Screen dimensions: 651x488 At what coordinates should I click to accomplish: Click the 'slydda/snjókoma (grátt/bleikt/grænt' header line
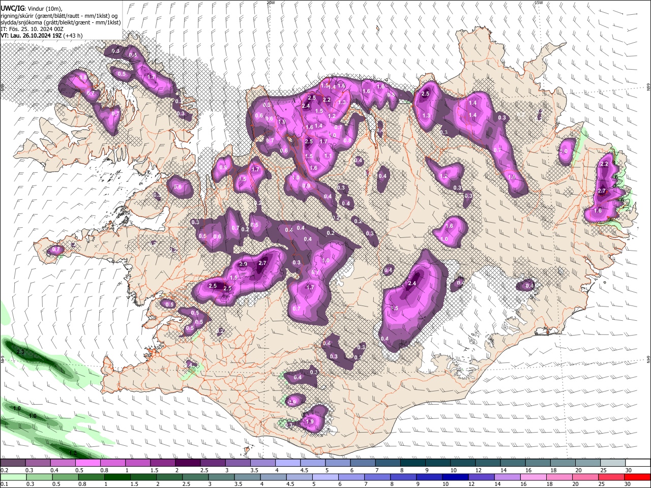(61, 22)
